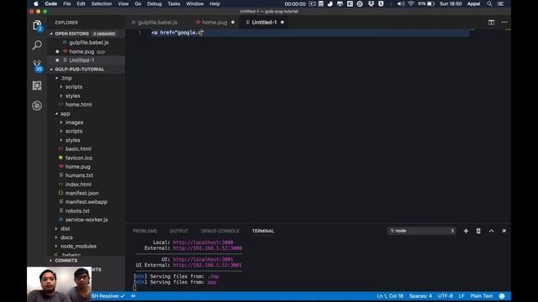Open Source Control view with 35 badge

pos(37,65)
